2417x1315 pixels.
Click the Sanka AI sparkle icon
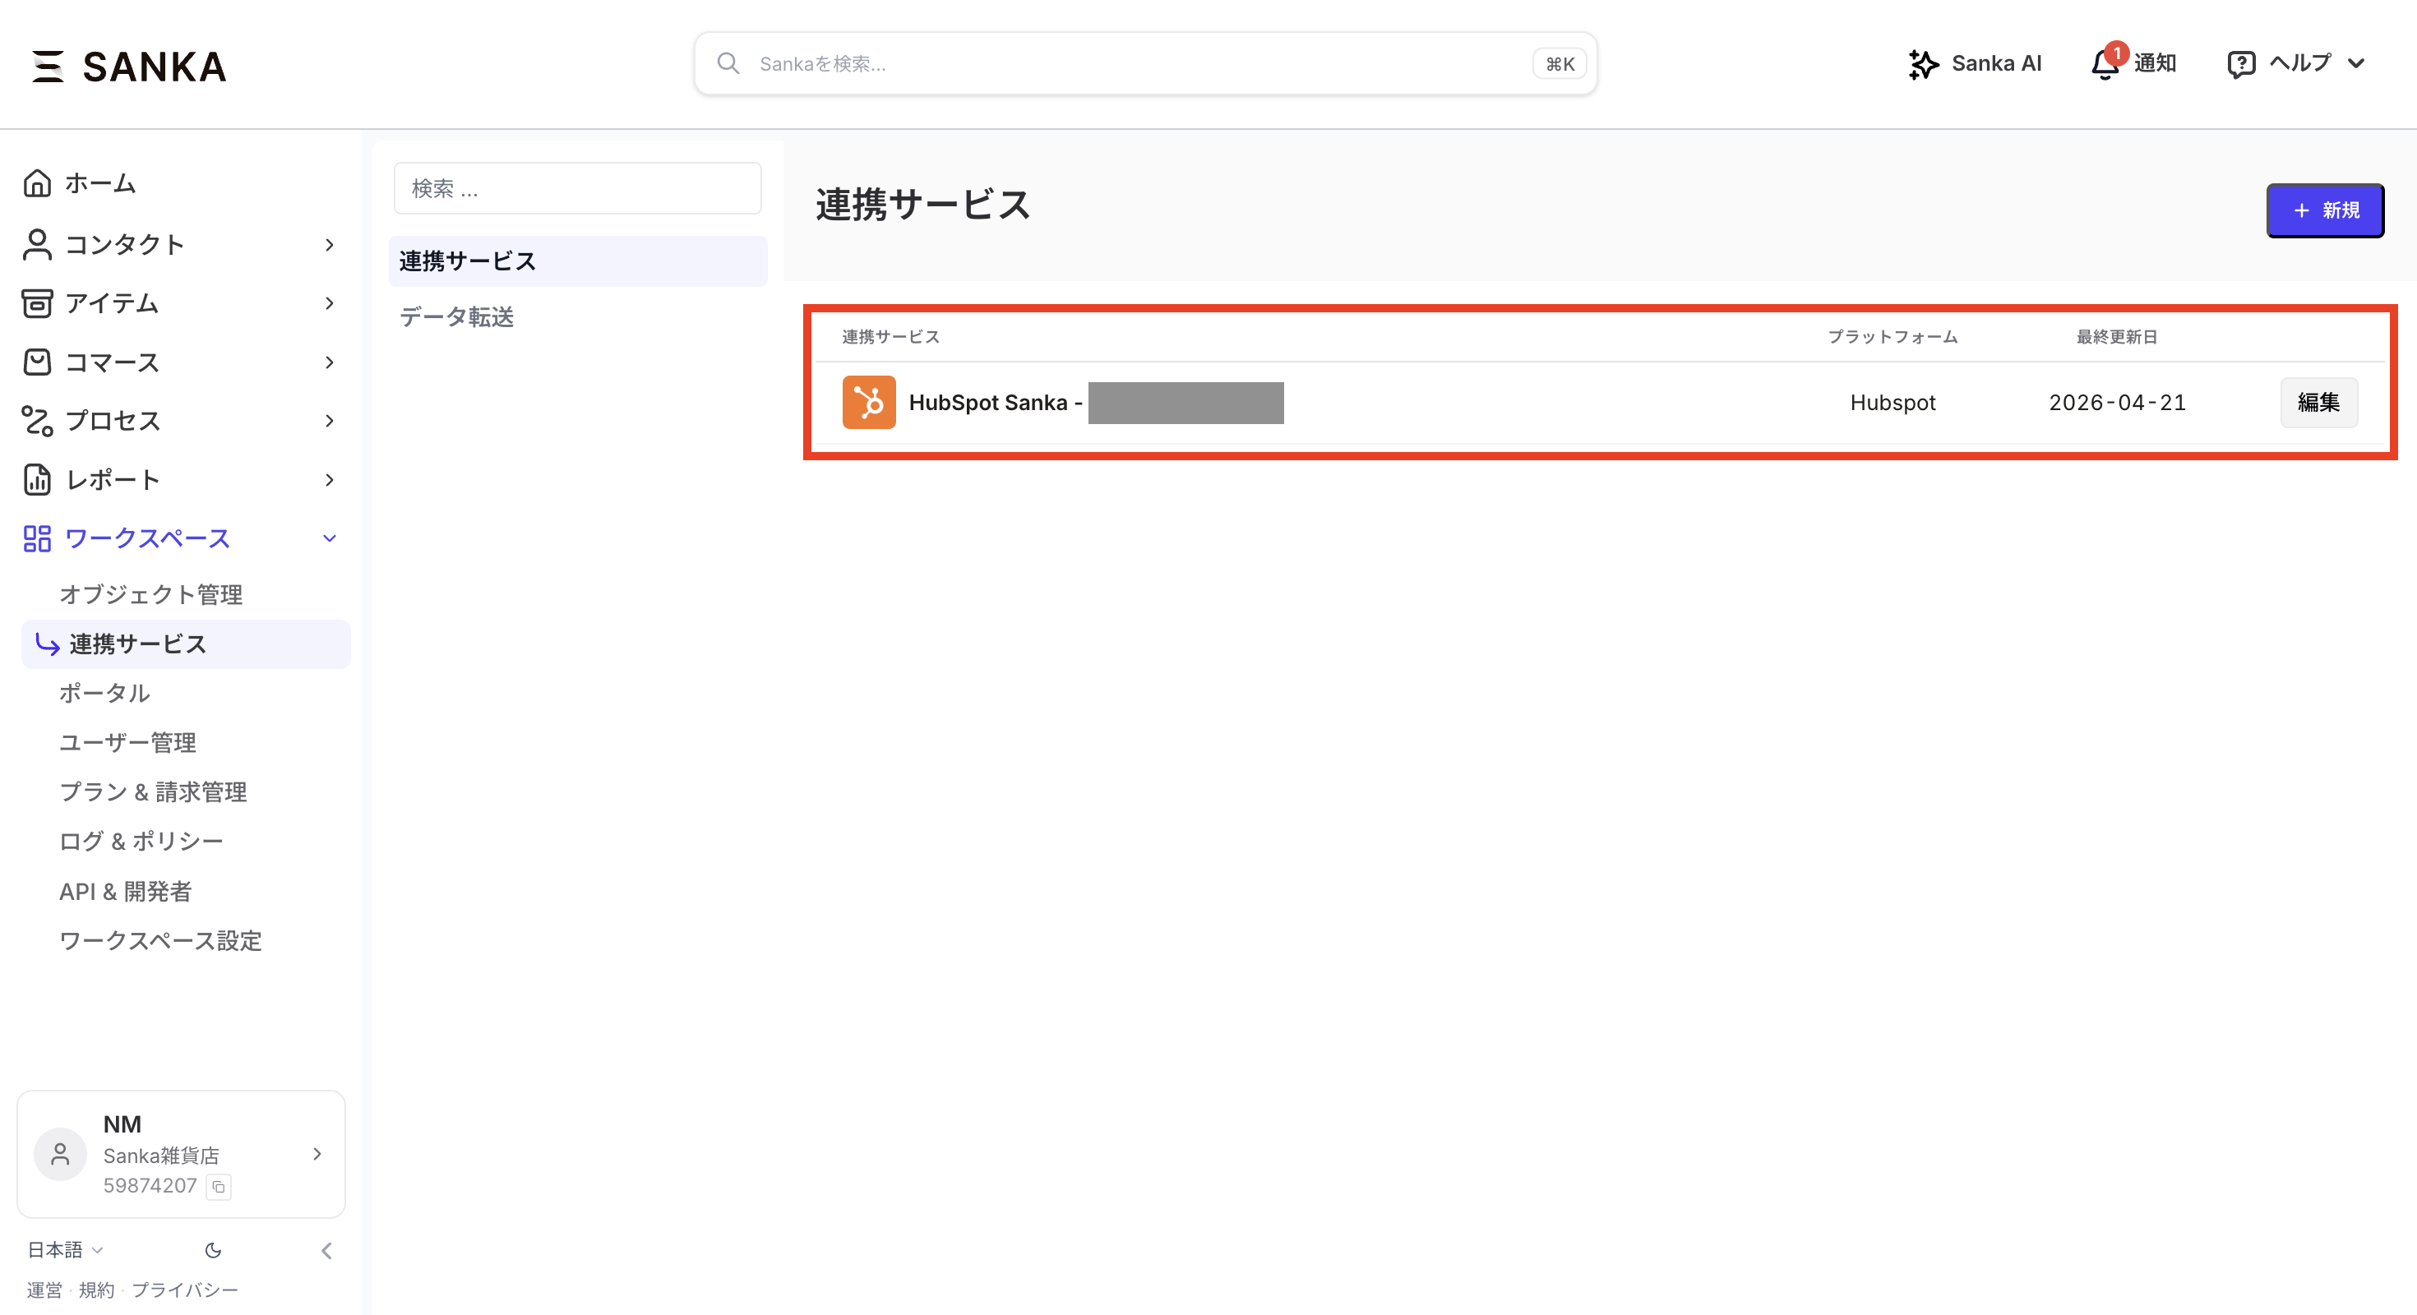pos(1923,64)
